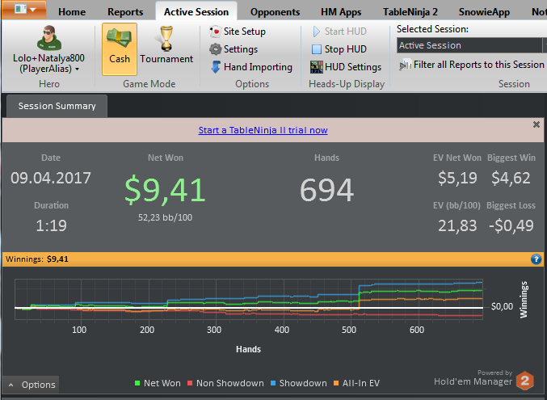The width and height of the screenshot is (547, 400).
Task: Click the greyed Start HUD button
Action: 339,32
